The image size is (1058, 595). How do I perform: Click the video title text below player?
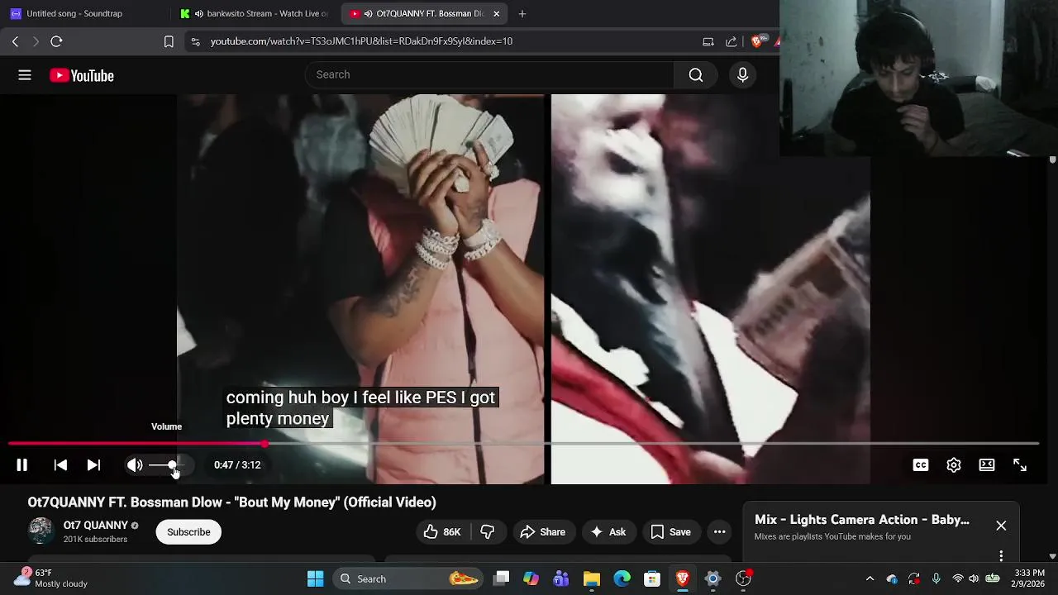tap(231, 502)
